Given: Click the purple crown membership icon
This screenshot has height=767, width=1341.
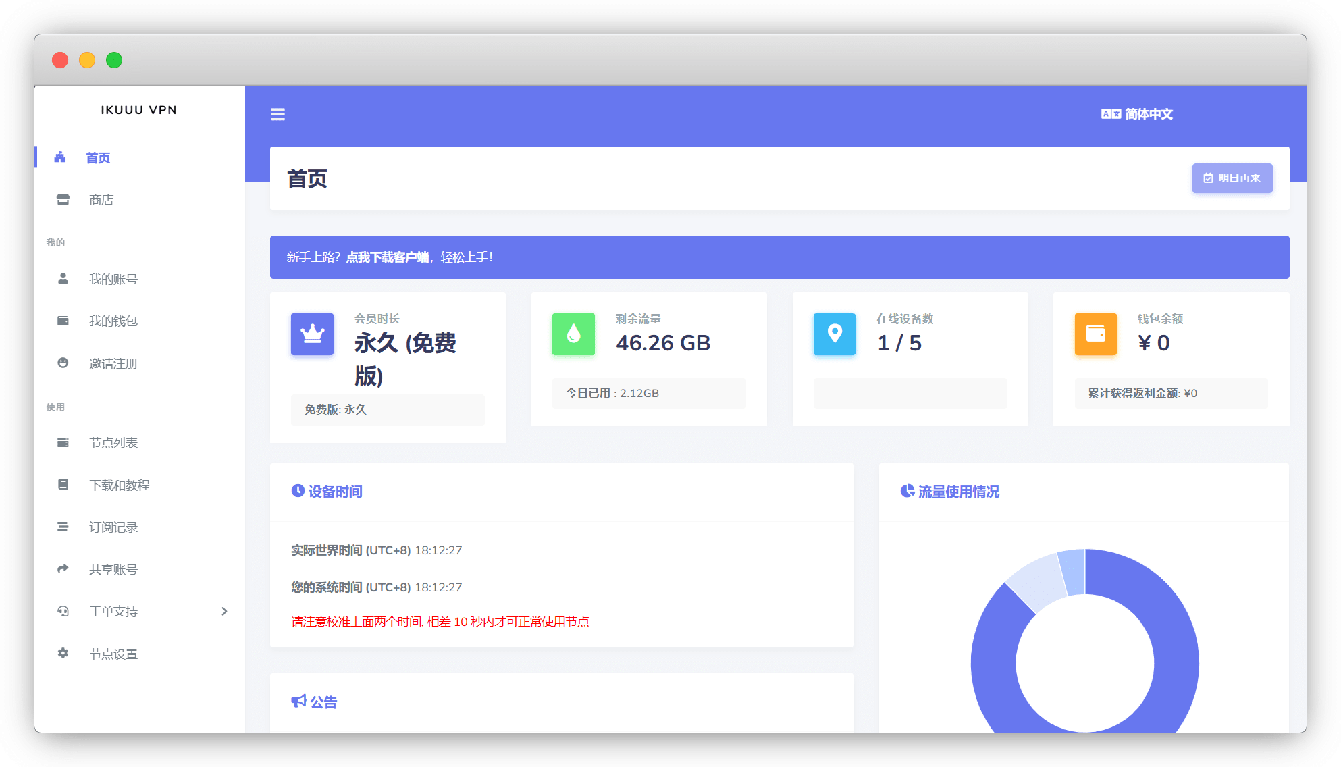Looking at the screenshot, I should [x=312, y=334].
